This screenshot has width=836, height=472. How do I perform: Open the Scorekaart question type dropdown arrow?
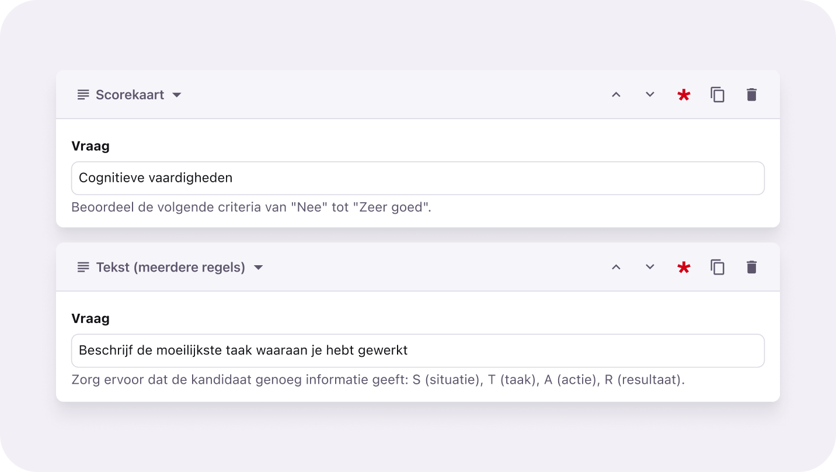(177, 95)
